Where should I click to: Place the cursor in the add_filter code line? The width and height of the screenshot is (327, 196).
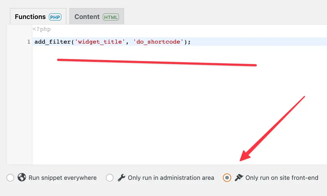(180, 42)
